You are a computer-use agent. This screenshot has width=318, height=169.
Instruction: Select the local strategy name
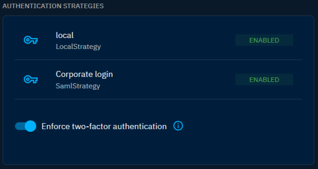[x=65, y=35]
